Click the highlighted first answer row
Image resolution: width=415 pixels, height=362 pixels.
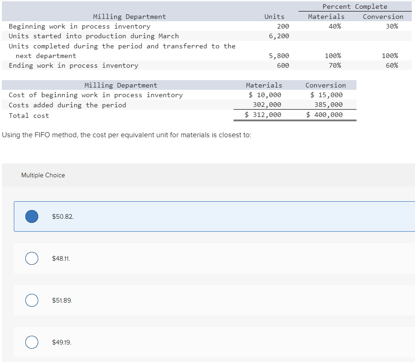click(207, 216)
